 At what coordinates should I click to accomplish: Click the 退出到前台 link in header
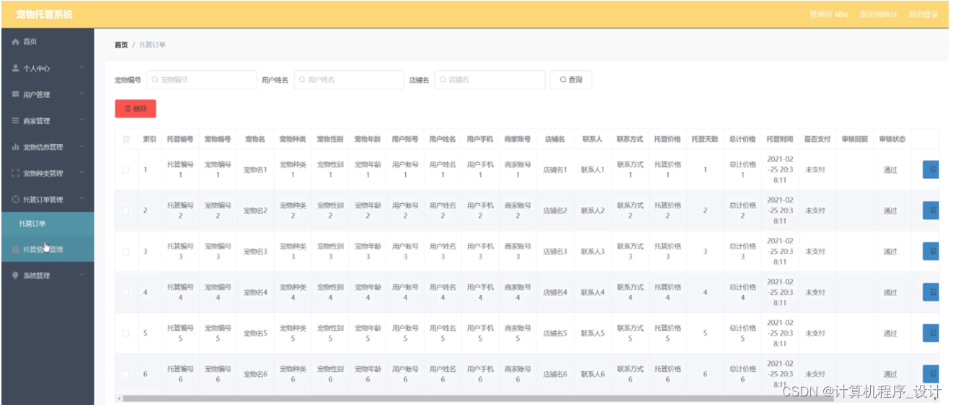pos(878,14)
